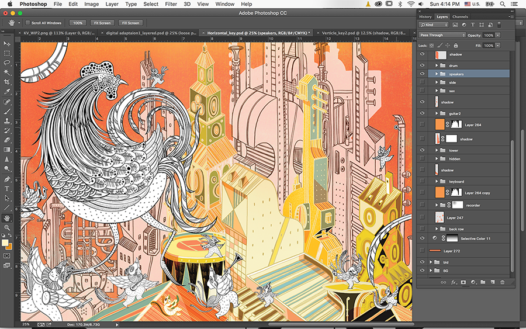Open the Opacity slider dropdown arrow
This screenshot has height=329, width=526.
point(498,35)
